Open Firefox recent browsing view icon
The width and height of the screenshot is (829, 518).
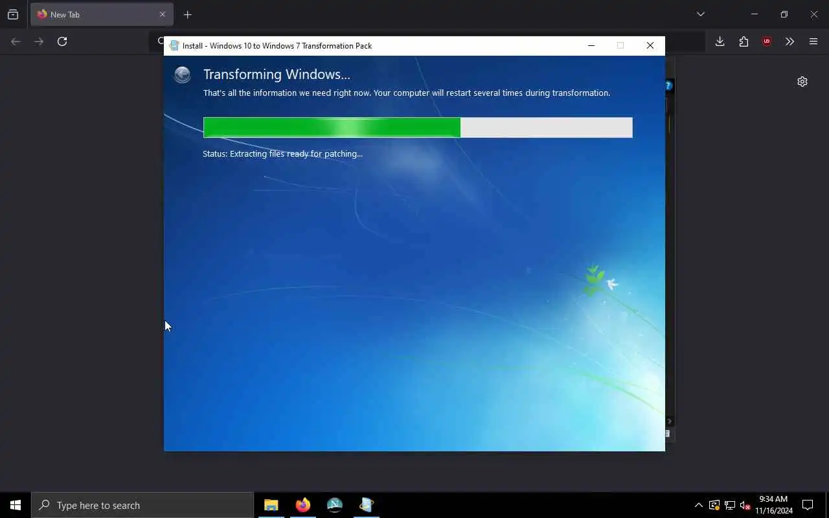(13, 14)
